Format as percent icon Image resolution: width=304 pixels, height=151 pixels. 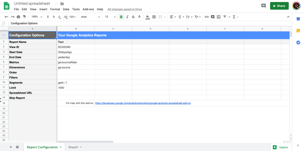[54, 17]
